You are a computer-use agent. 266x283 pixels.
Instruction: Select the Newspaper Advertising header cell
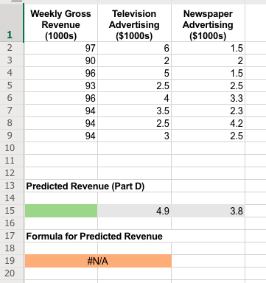(x=208, y=23)
